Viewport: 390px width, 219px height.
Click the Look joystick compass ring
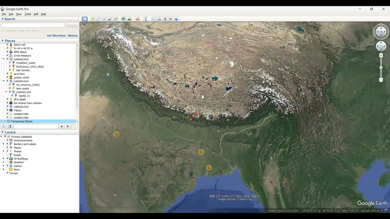(x=381, y=31)
